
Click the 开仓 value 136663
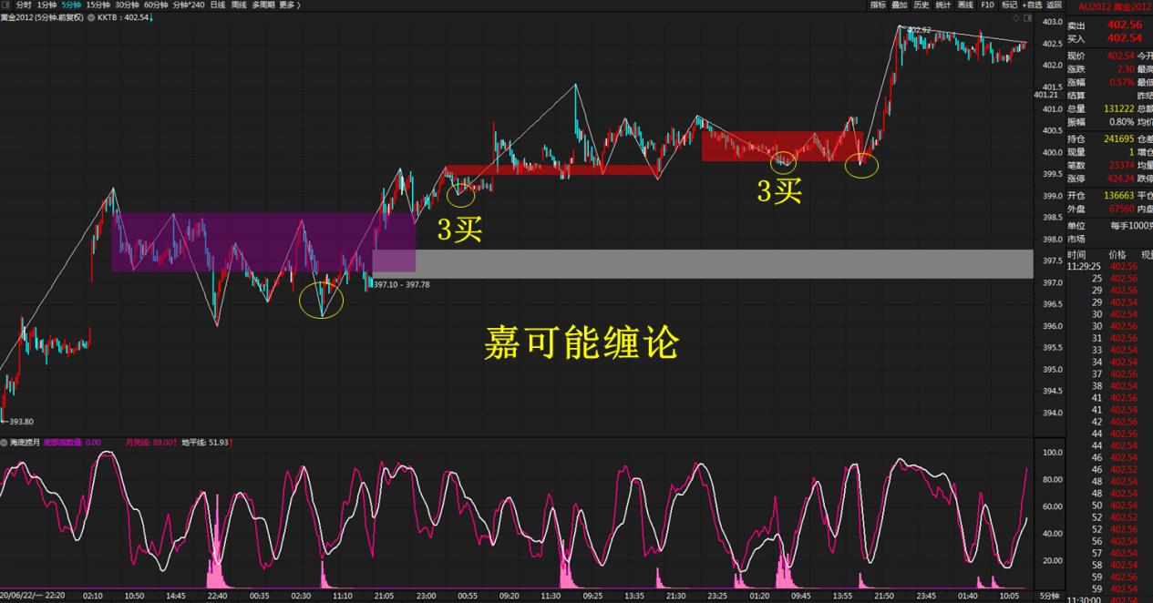(x=1119, y=196)
